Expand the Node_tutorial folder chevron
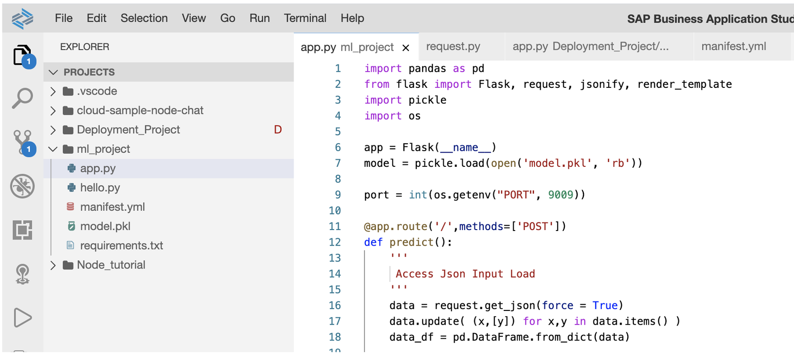Image resolution: width=794 pixels, height=360 pixels. click(53, 265)
